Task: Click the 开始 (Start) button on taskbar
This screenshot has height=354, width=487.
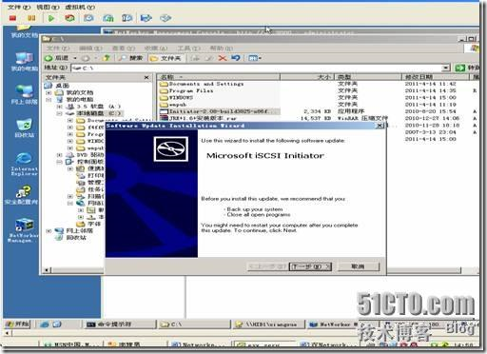Action: pos(18,324)
